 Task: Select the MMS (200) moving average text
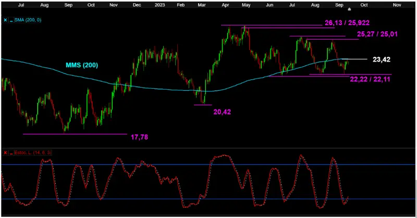pyautogui.click(x=82, y=65)
